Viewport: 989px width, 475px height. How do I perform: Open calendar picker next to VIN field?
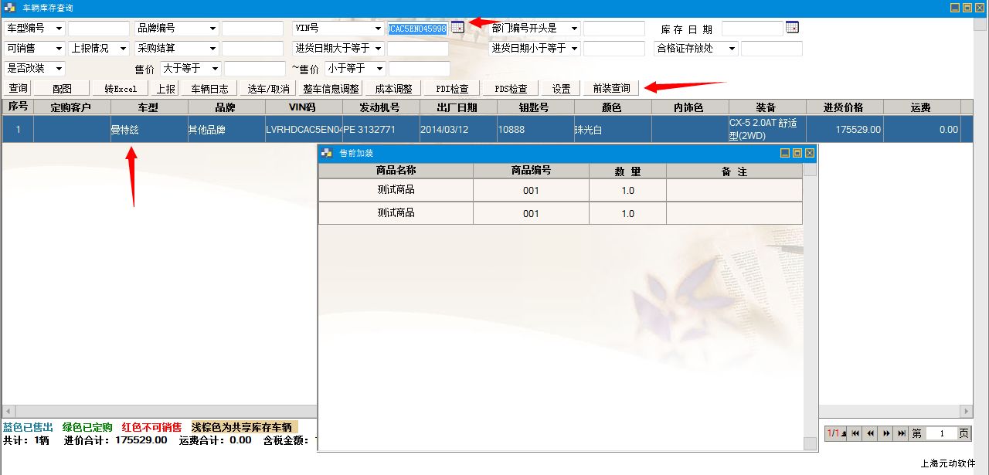457,28
